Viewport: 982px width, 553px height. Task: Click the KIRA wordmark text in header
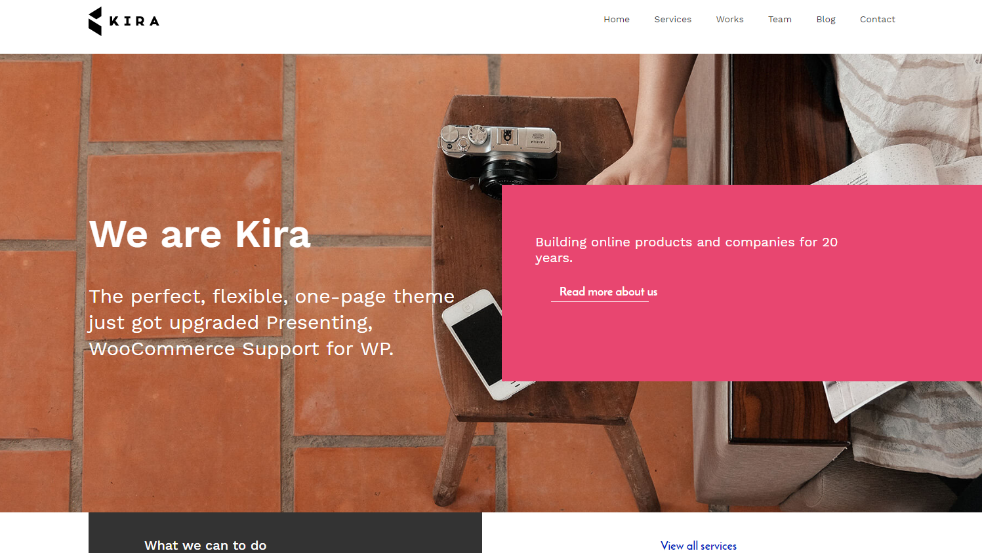pyautogui.click(x=134, y=21)
